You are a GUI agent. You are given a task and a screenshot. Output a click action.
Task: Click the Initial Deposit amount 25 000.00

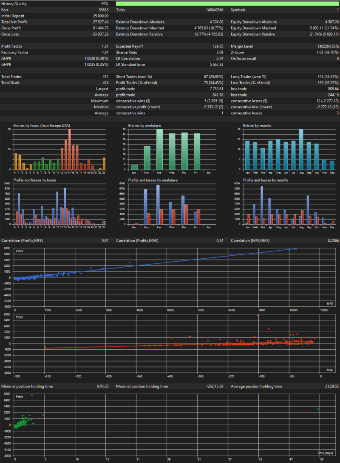[x=101, y=16]
